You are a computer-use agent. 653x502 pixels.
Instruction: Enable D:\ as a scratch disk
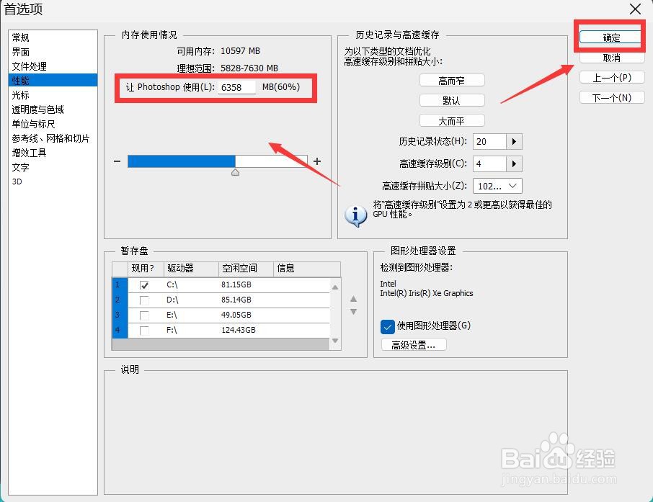(145, 300)
